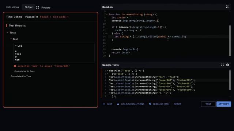Click the expected 'NaN' error message
This screenshot has width=234, height=131.
pyautogui.click(x=44, y=66)
